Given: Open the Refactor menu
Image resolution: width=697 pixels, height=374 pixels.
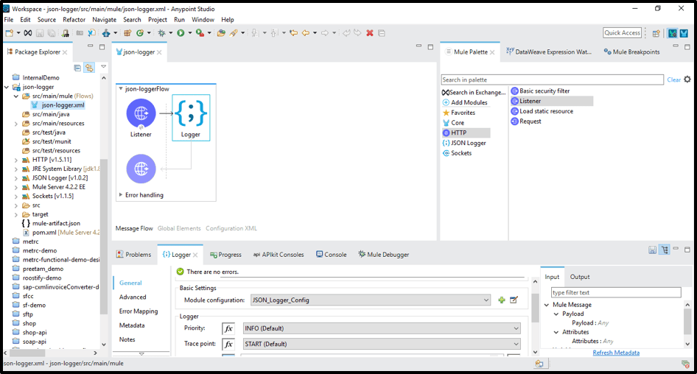Looking at the screenshot, I should click(74, 20).
